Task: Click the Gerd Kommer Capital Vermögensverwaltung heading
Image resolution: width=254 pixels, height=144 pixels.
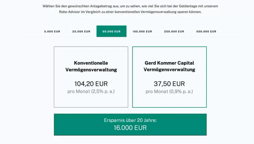Action: (169, 66)
